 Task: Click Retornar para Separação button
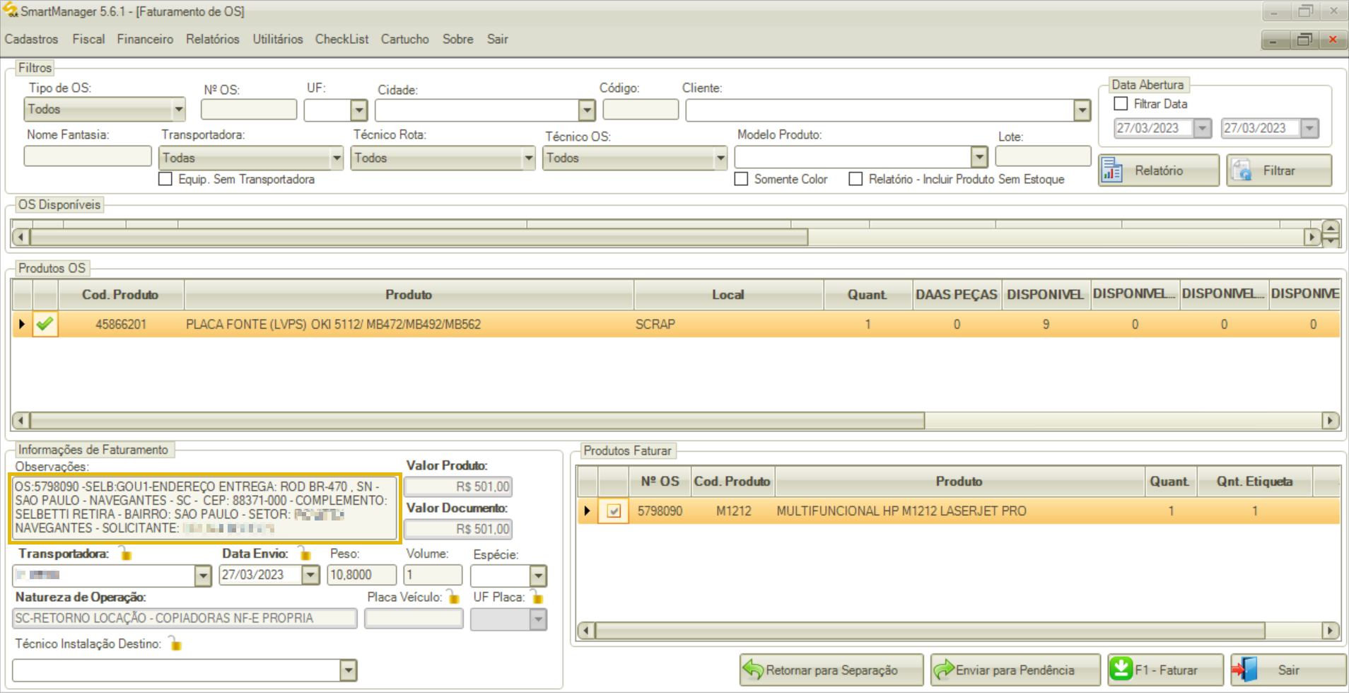click(x=831, y=670)
